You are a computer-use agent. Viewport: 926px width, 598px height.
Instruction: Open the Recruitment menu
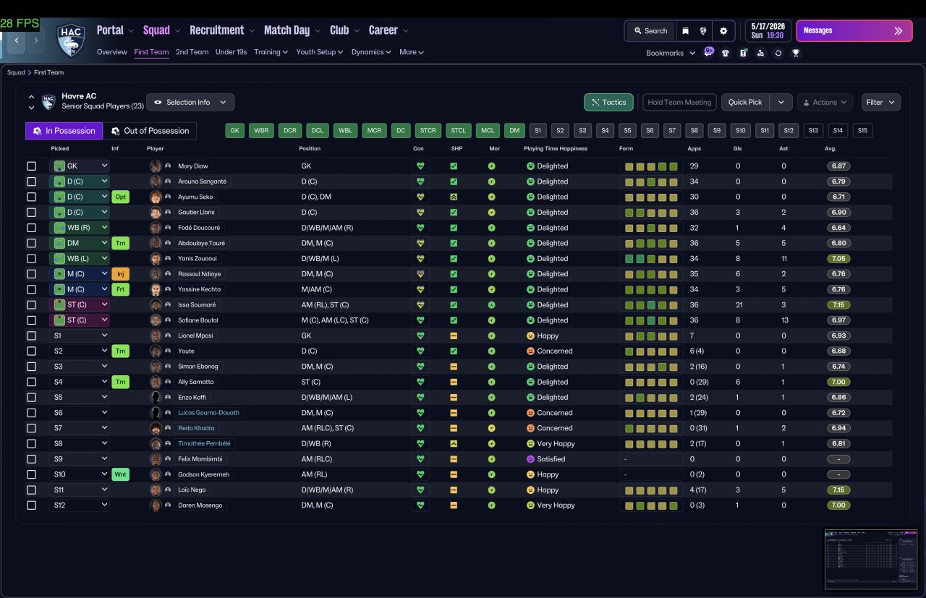(x=221, y=30)
